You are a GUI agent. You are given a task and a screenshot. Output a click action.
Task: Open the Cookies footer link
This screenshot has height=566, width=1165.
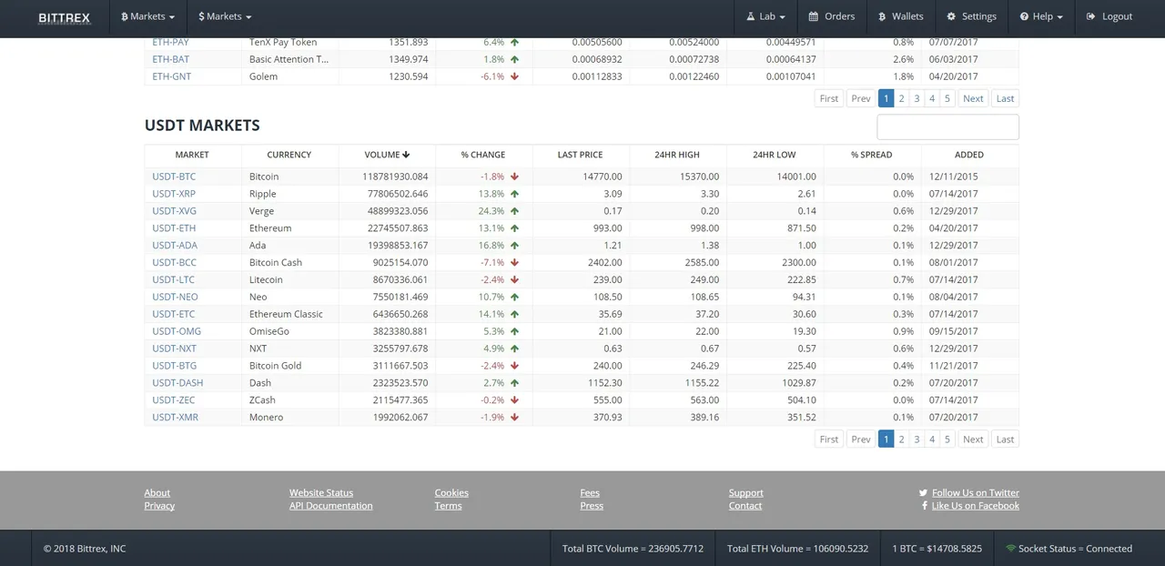(451, 493)
